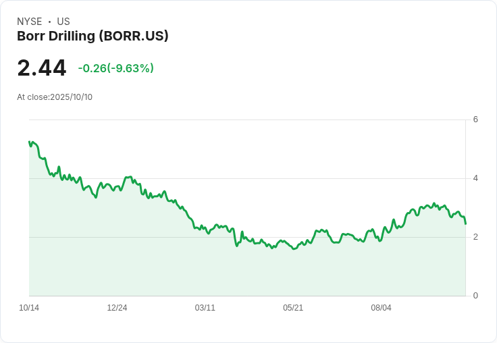Select the 10/14 date on x-axis
Viewport: 497px width, 343px height.
pyautogui.click(x=29, y=308)
